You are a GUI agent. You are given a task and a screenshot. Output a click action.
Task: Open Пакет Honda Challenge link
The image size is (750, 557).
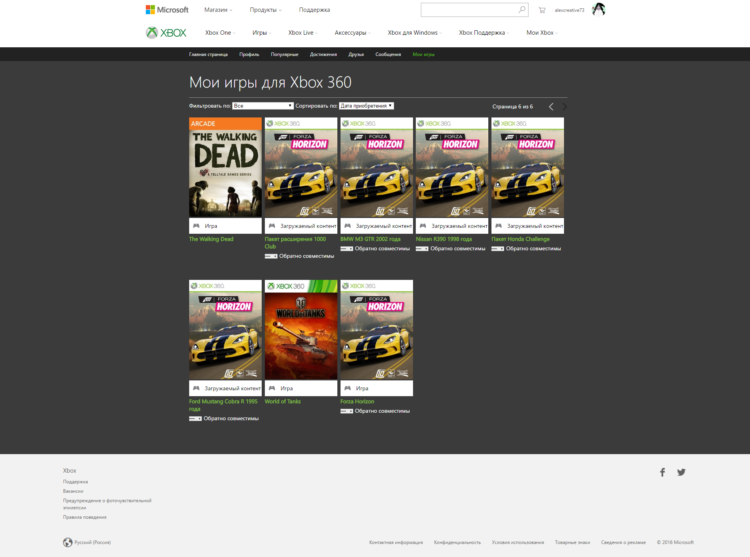click(x=520, y=239)
